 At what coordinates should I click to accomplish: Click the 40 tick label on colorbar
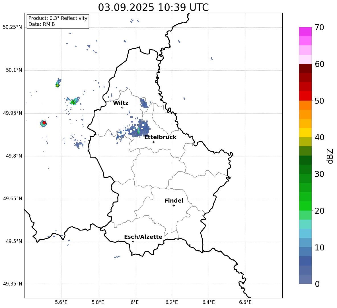(x=319, y=137)
